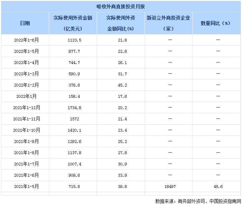Select the 日期 column header
Screen dimensions: 243x207
coord(25,23)
